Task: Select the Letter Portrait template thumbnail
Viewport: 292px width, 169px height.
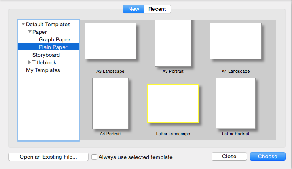Action: pyautogui.click(x=235, y=103)
